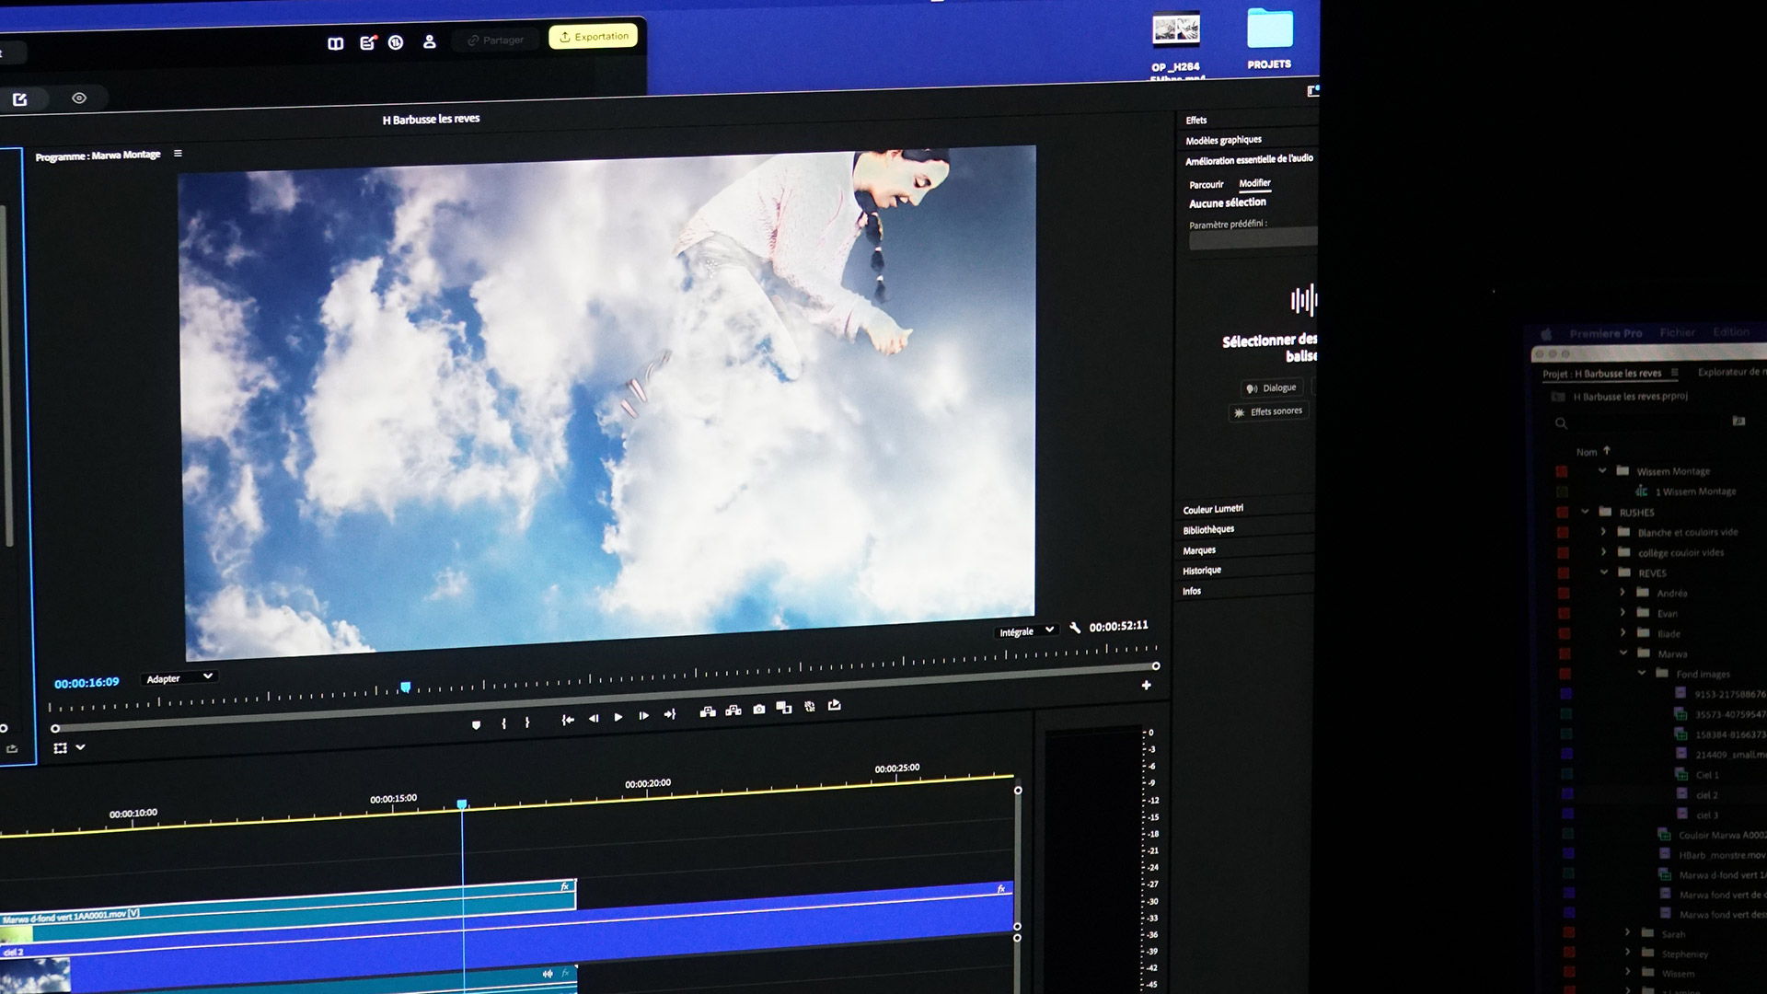Click the Partager button
Screen dimensions: 1767x994
[495, 40]
